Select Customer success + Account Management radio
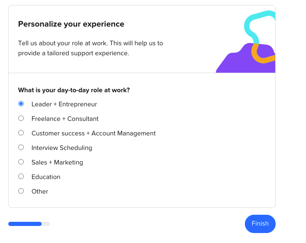 point(21,133)
